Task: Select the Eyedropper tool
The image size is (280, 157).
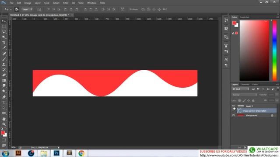Action: pyautogui.click(x=4, y=48)
